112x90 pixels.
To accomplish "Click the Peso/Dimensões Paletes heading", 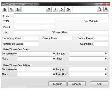I will point(17,65).
